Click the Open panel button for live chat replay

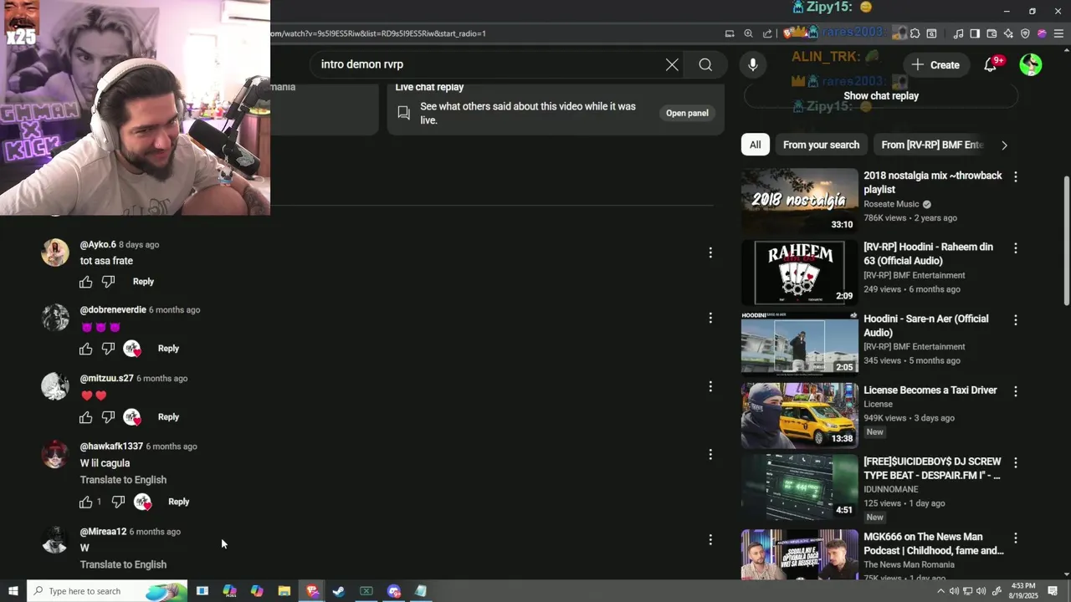(687, 113)
